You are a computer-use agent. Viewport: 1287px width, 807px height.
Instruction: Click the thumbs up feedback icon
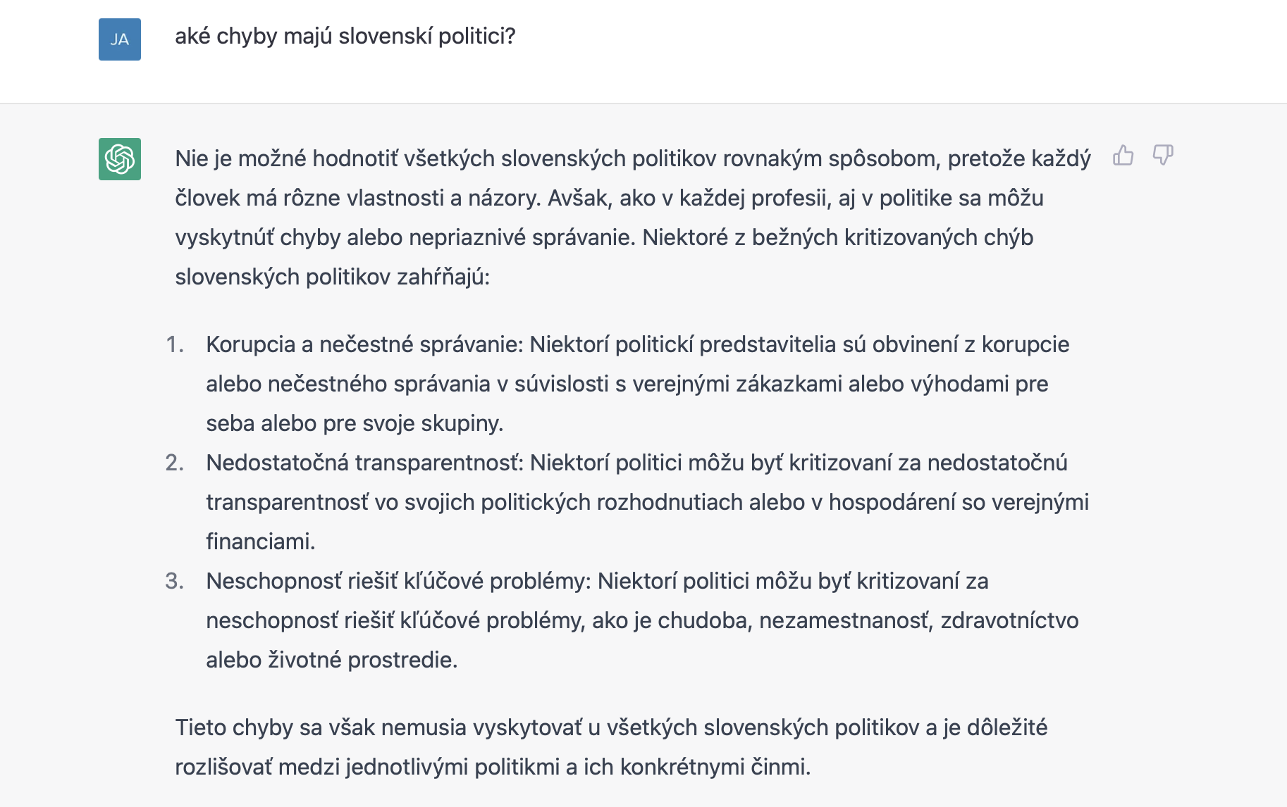1123,155
